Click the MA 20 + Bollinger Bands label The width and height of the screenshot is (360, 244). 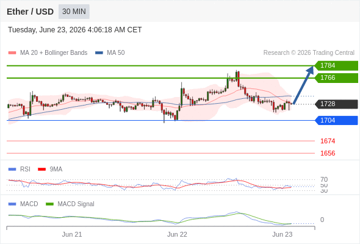pyautogui.click(x=54, y=53)
